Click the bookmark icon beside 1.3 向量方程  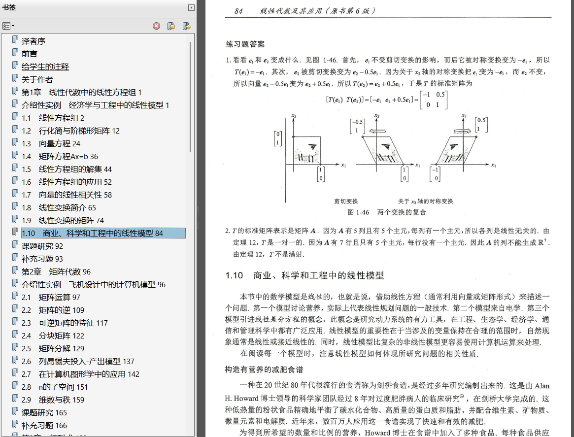coord(15,142)
